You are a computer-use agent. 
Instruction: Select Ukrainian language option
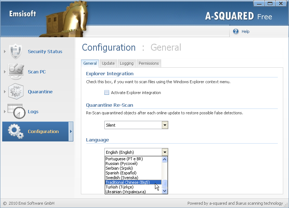click(133, 192)
